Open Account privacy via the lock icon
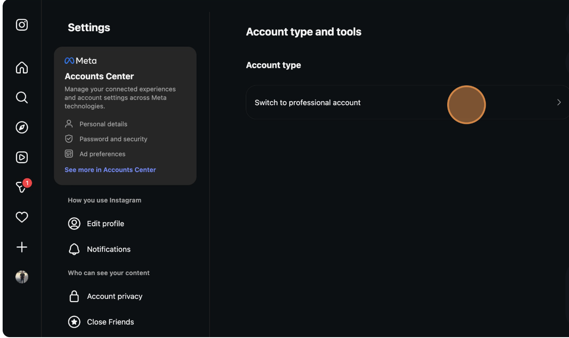The width and height of the screenshot is (569, 338). (x=114, y=296)
